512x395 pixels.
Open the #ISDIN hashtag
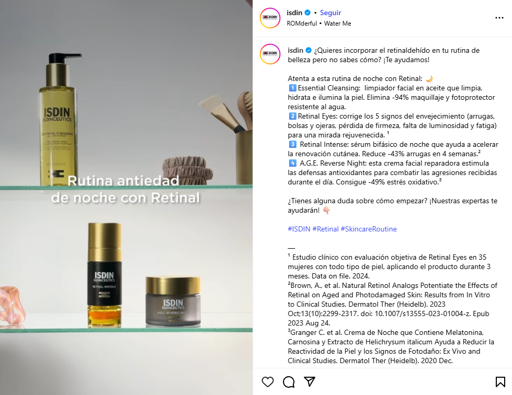pyautogui.click(x=299, y=229)
